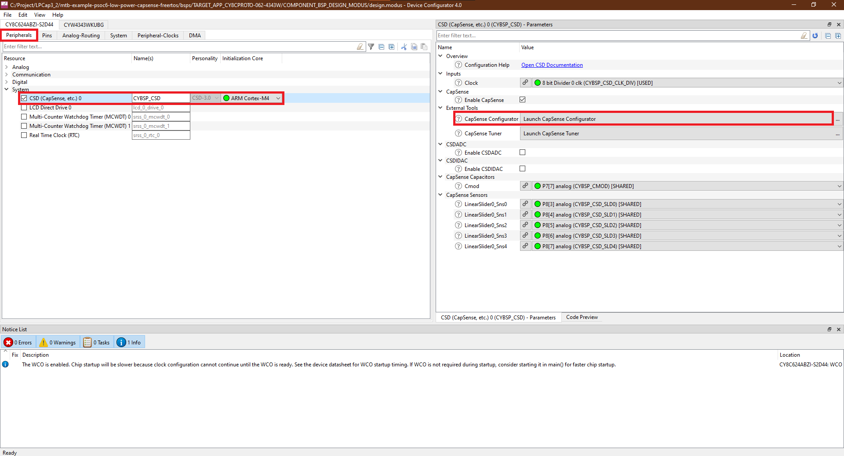This screenshot has height=456, width=844.
Task: Collapse all groups in Parameters pane
Action: coord(828,36)
